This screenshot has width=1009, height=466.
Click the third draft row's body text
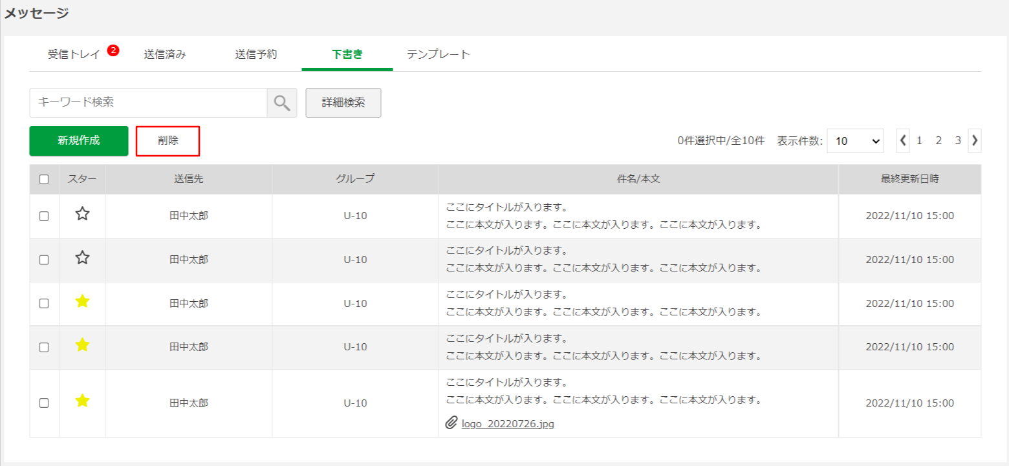(603, 312)
